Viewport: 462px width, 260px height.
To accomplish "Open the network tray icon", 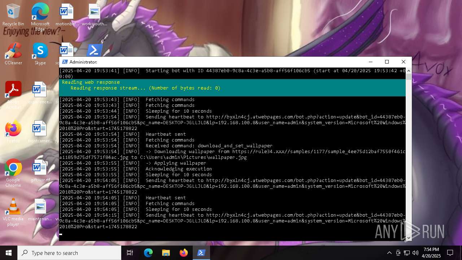I will (x=407, y=253).
